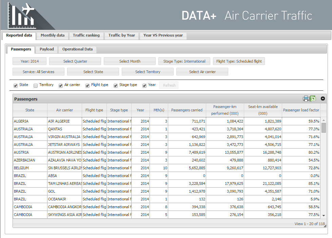Select the TAM LINHAS AEREAS cell
This screenshot has height=238, width=332.
pyautogui.click(x=64, y=184)
